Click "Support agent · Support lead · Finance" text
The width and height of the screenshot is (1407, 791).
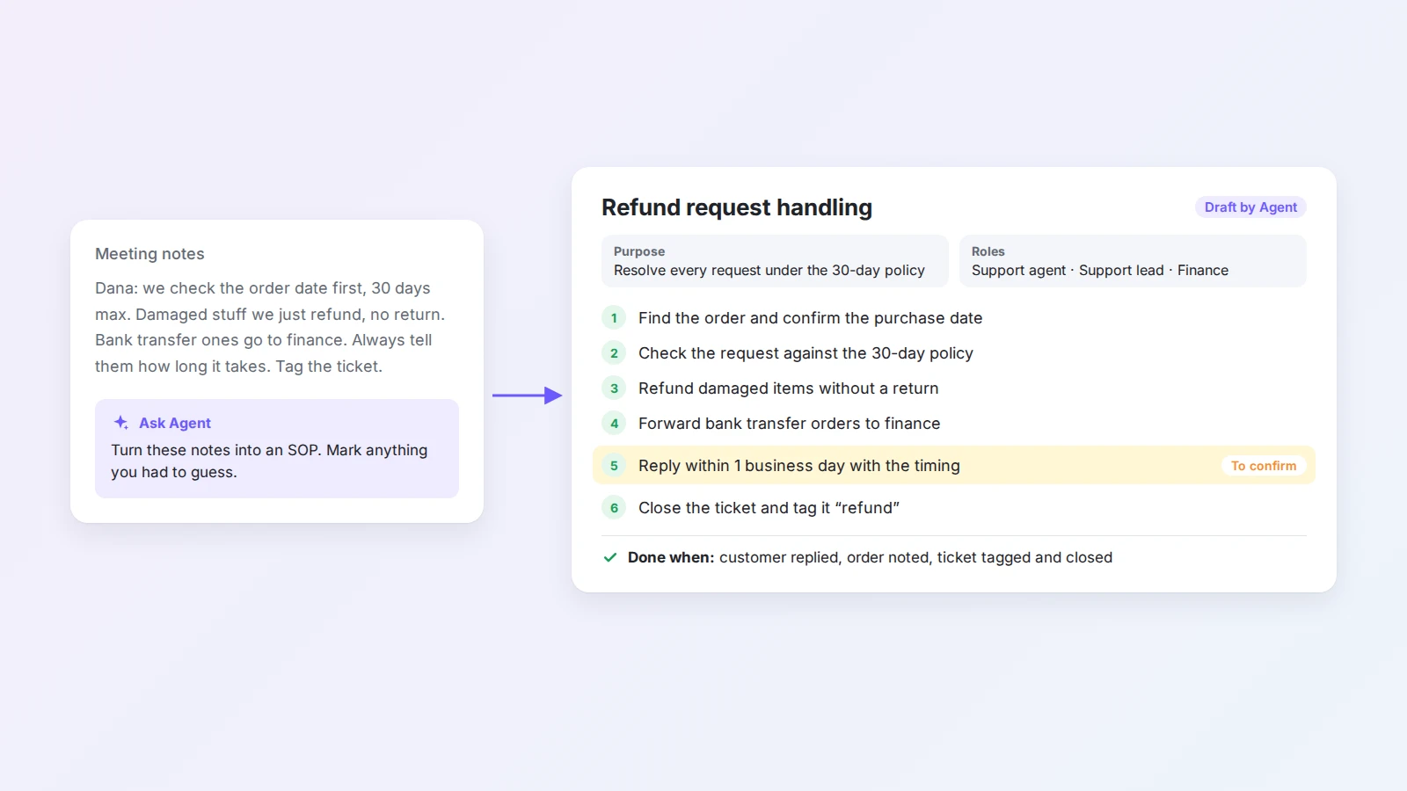click(1100, 271)
